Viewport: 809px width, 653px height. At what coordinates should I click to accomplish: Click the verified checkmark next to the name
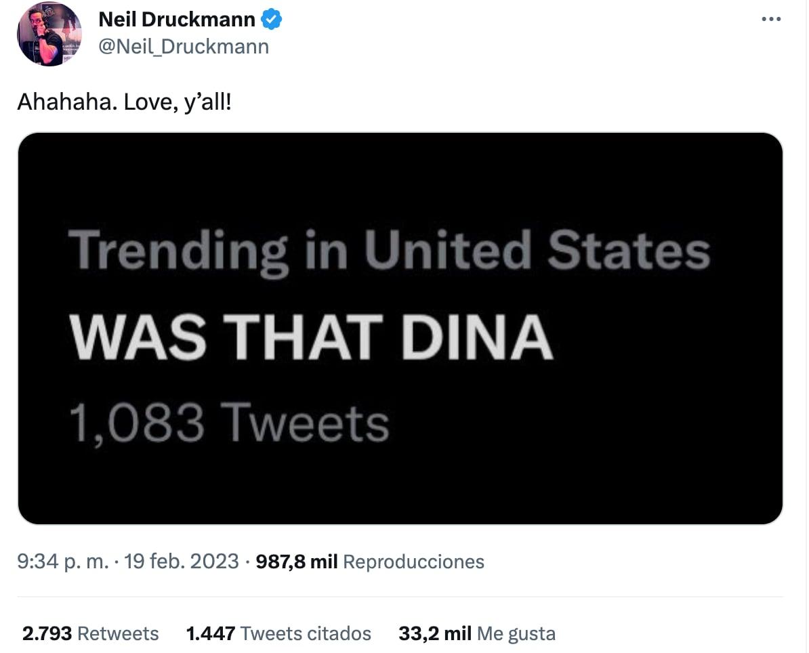tap(270, 19)
